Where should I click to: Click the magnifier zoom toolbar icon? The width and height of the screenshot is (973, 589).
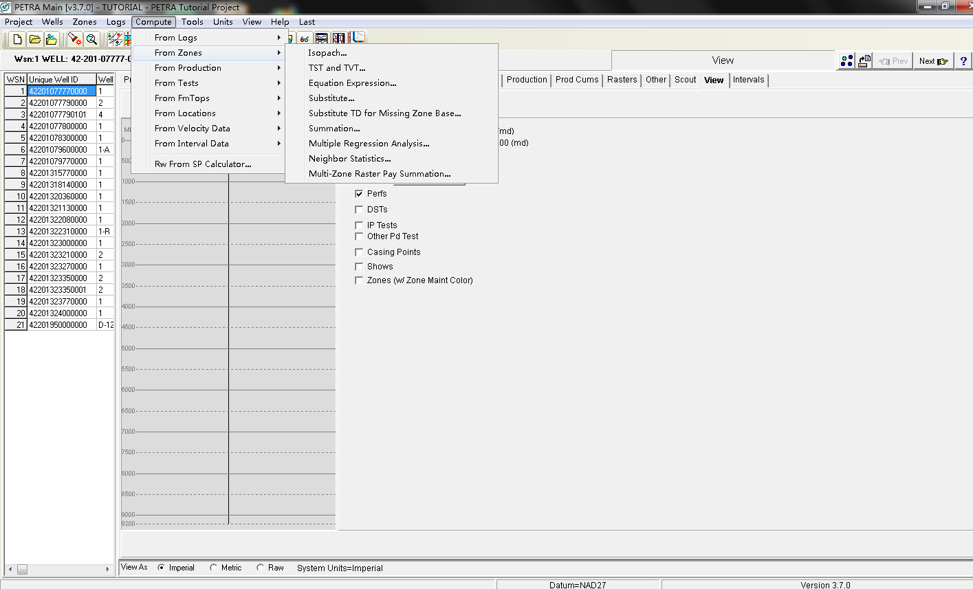(x=91, y=40)
